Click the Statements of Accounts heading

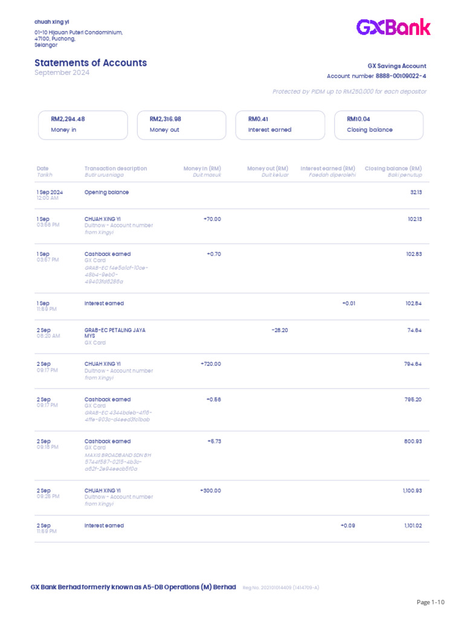(x=91, y=63)
